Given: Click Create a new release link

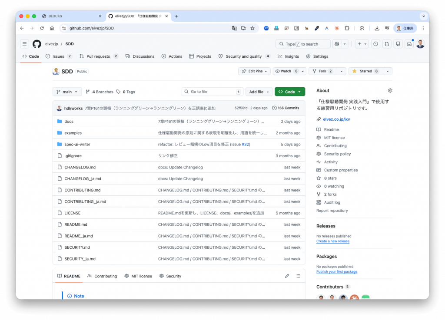Looking at the screenshot, I should point(332,241).
